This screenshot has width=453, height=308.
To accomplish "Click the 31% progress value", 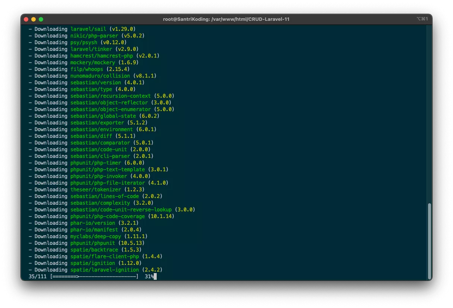I will coord(149,277).
